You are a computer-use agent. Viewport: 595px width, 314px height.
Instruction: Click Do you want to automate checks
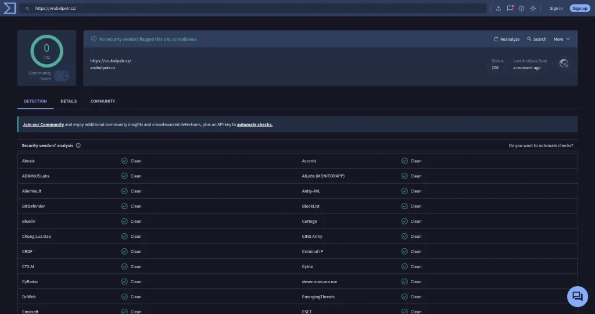coord(541,145)
